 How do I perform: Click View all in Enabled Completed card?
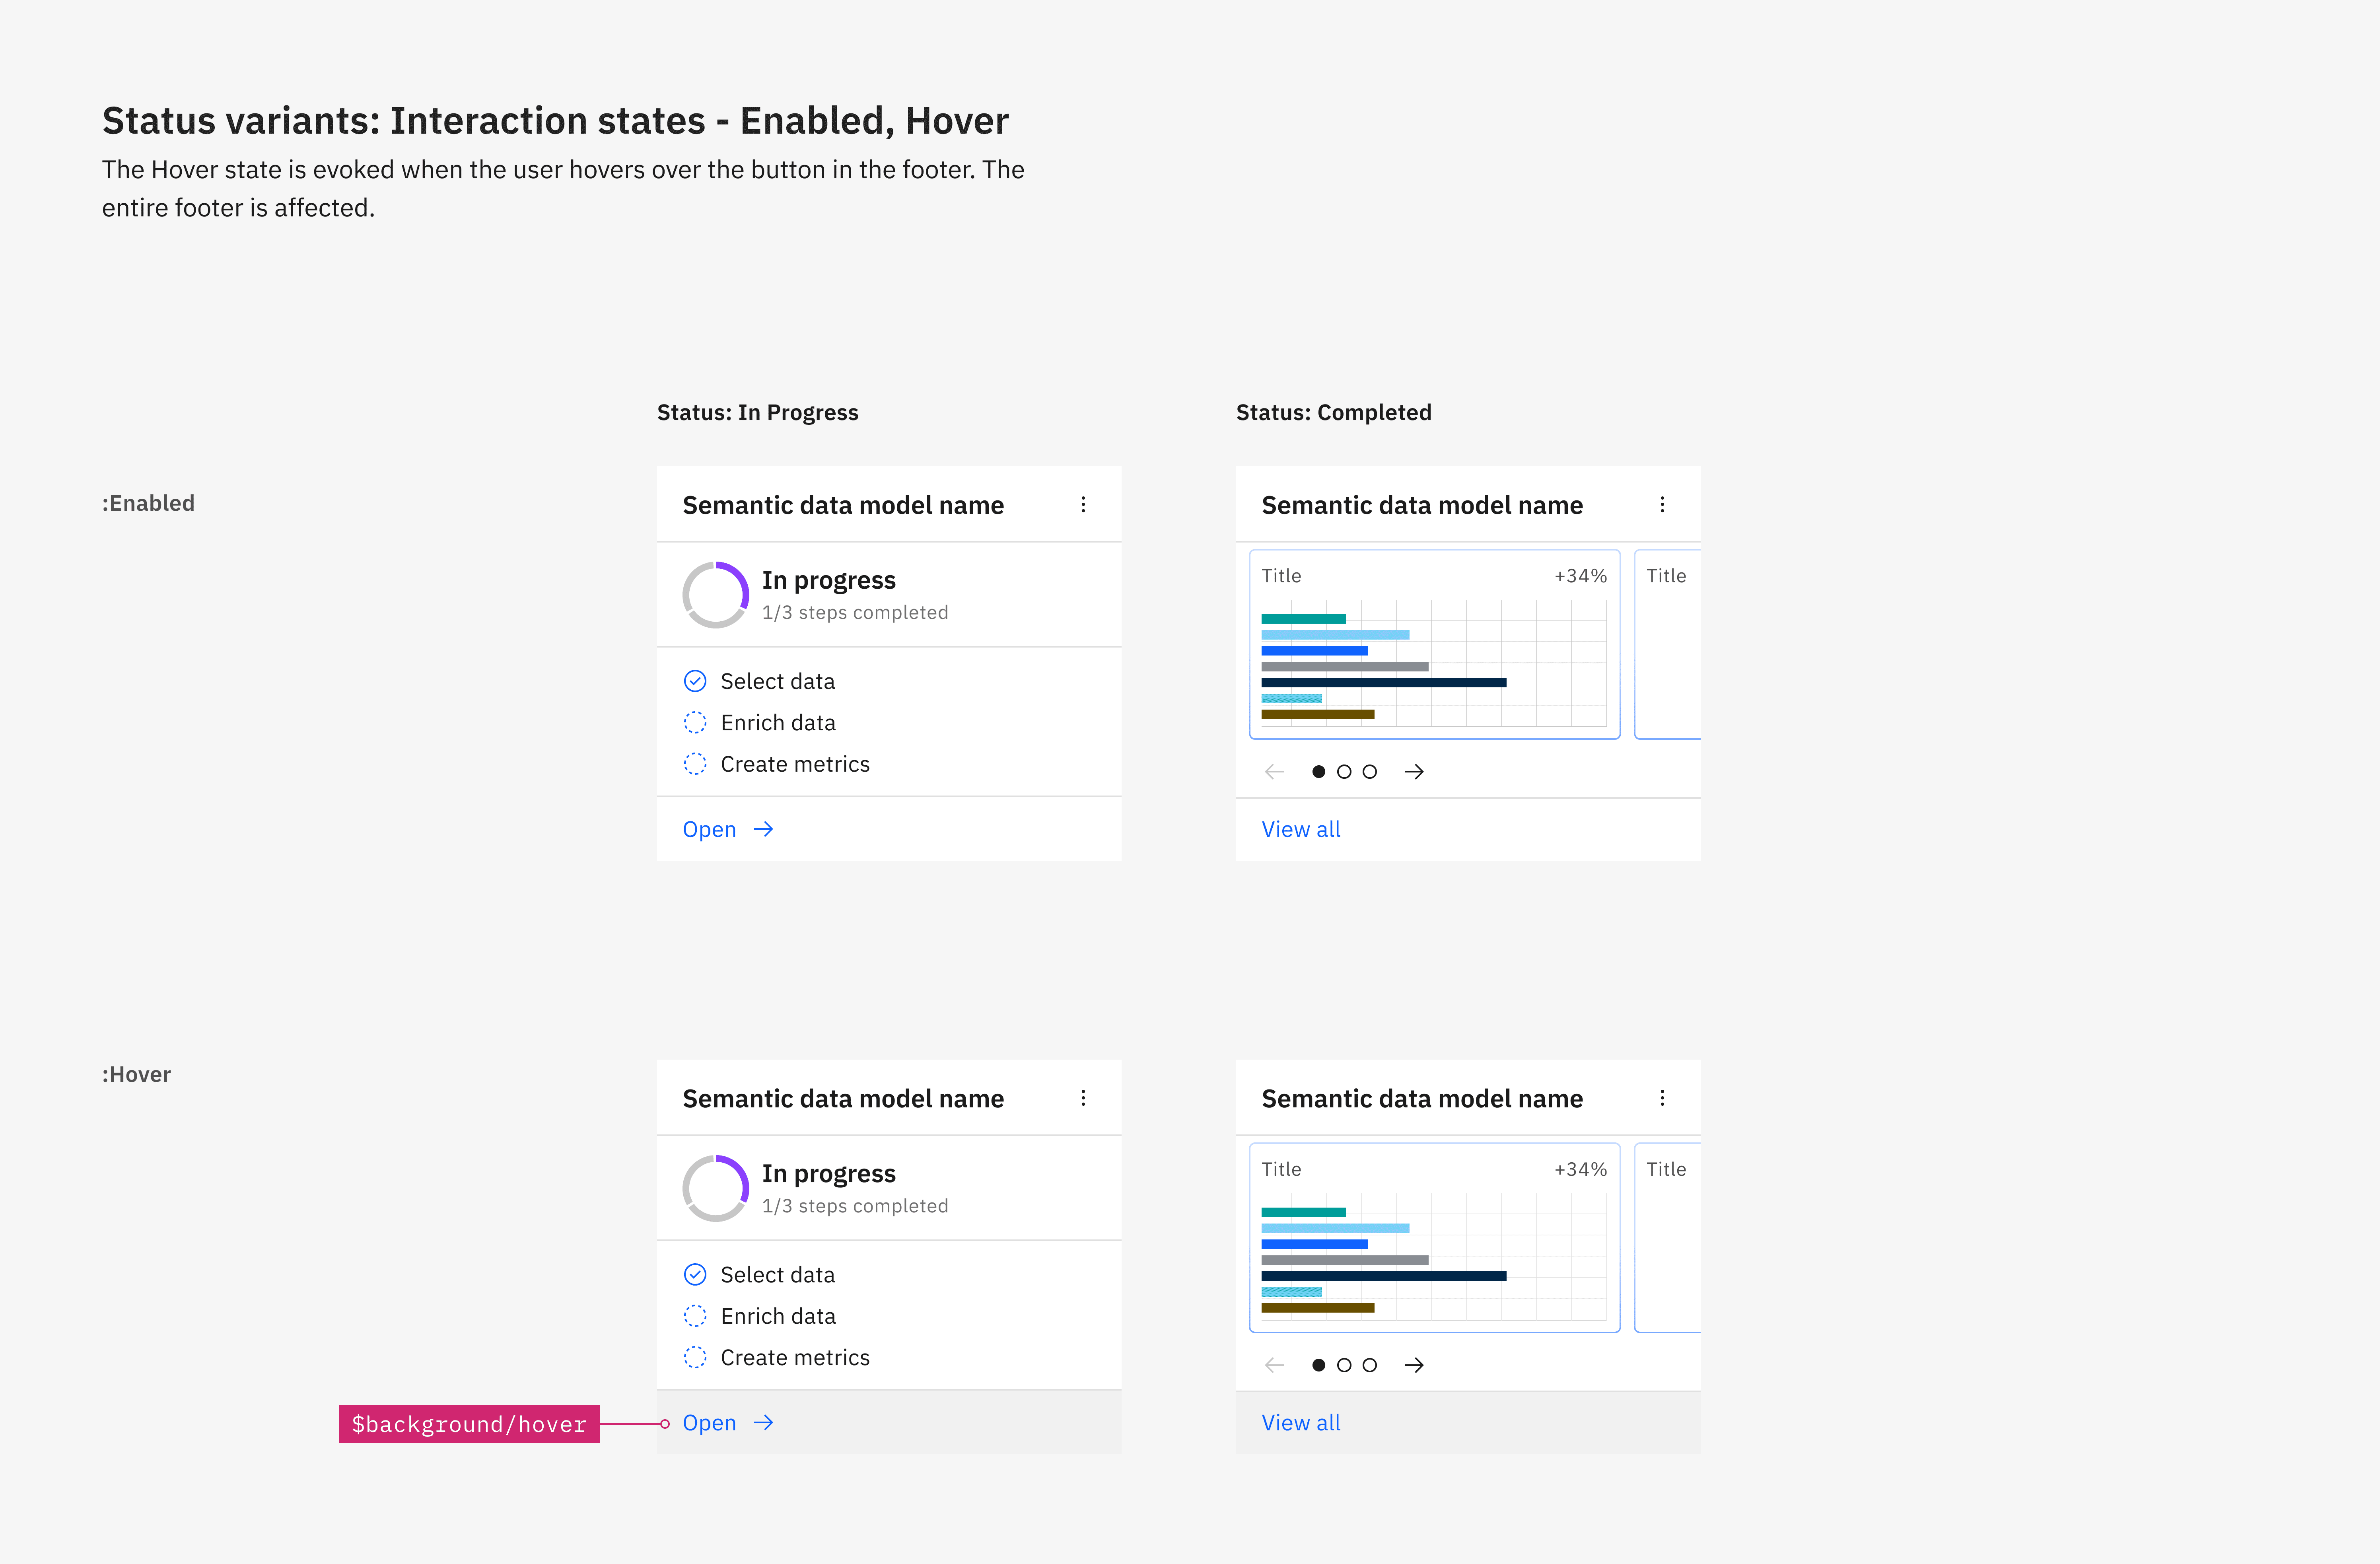1301,829
